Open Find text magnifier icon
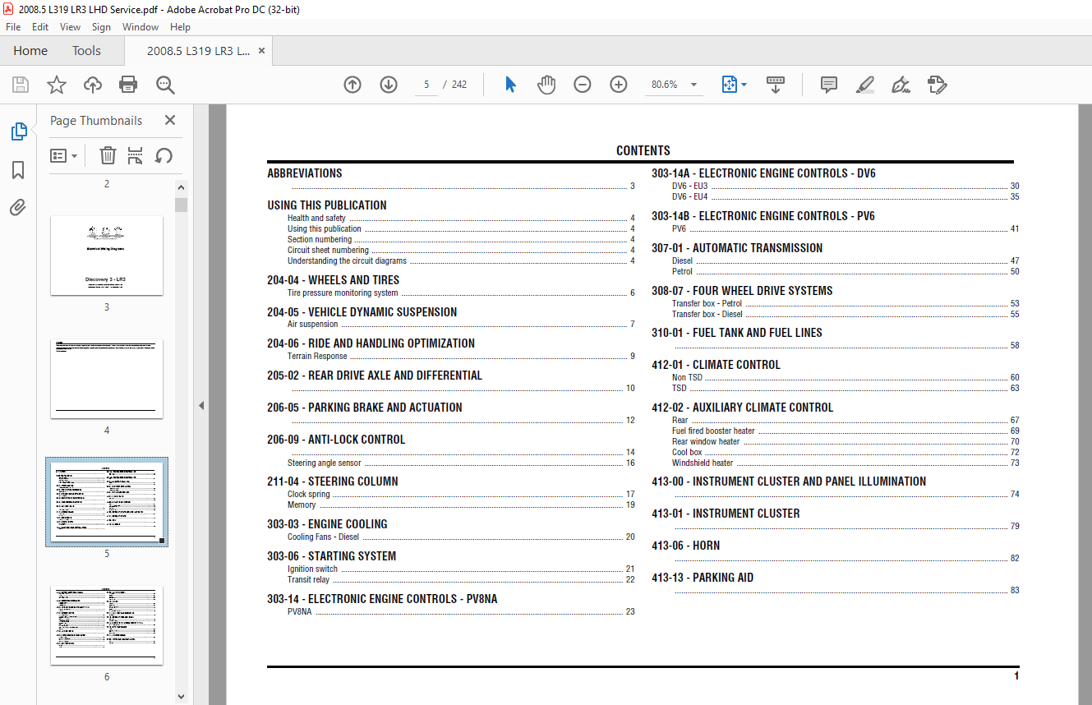Viewport: 1092px width, 705px height. coord(165,85)
